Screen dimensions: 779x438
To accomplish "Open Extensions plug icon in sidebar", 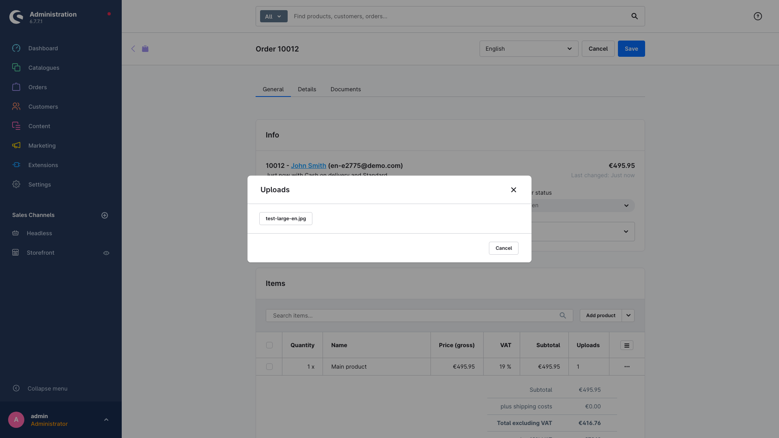I will pyautogui.click(x=16, y=165).
